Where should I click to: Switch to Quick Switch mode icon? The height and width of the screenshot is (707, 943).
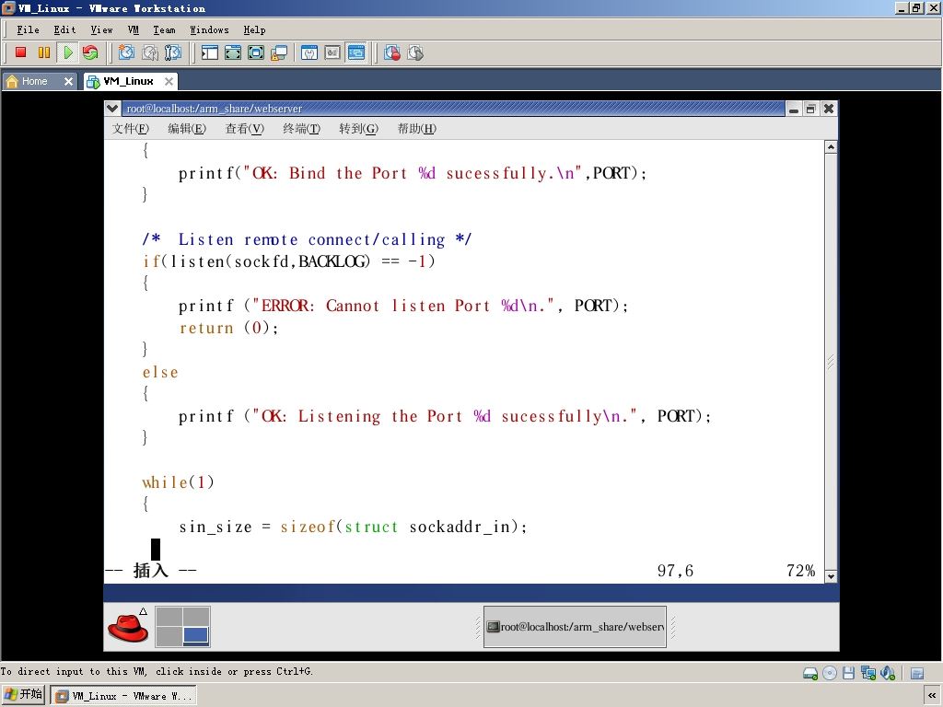(x=233, y=52)
